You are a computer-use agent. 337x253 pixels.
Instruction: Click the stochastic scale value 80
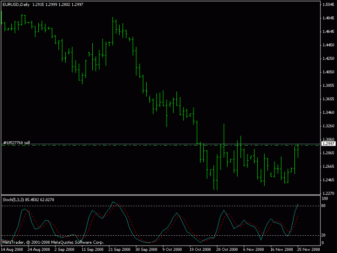tap(323, 206)
